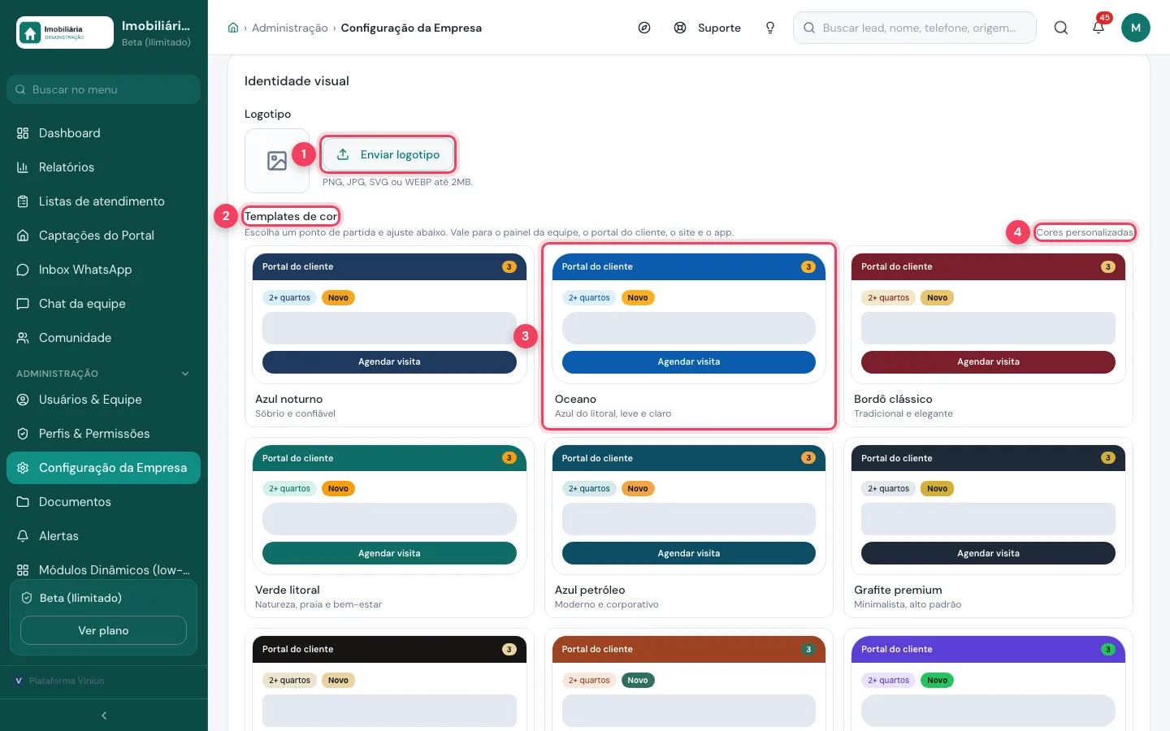The width and height of the screenshot is (1170, 731).
Task: Click Enviar logotipo upload button
Action: tap(388, 154)
